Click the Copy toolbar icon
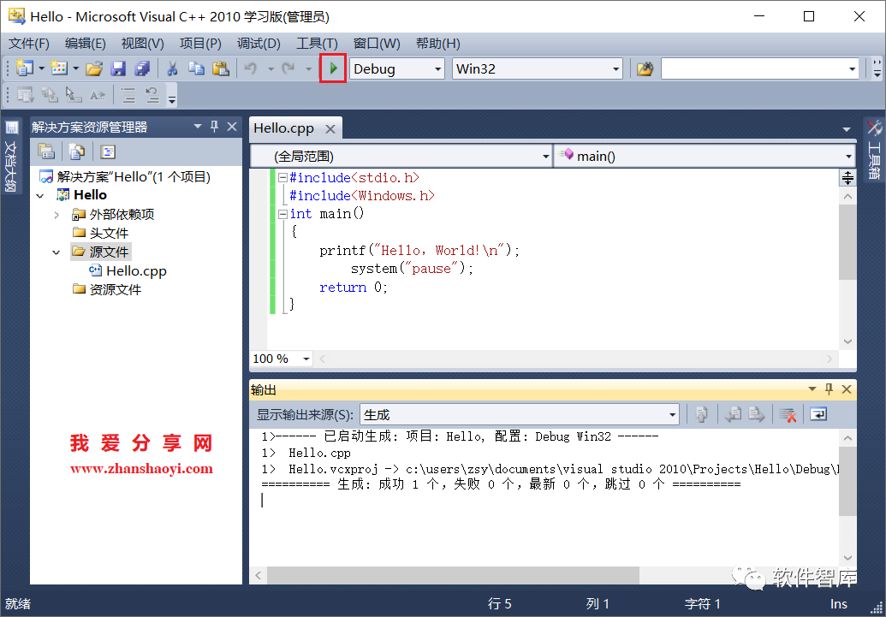 196,69
